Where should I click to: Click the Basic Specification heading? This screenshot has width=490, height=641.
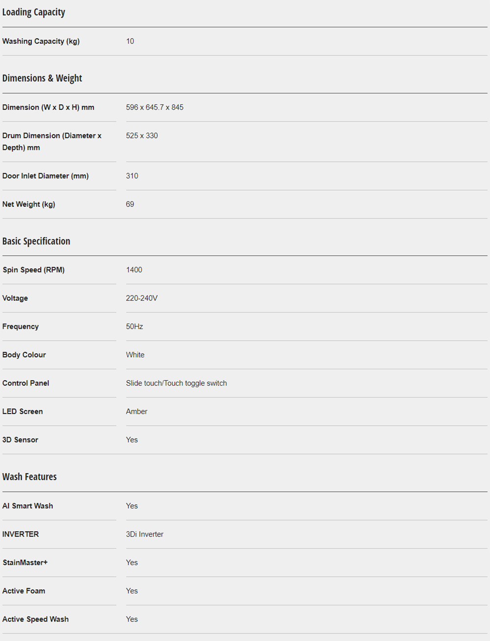(x=36, y=241)
